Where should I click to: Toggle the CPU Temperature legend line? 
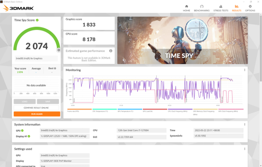[x=104, y=110]
